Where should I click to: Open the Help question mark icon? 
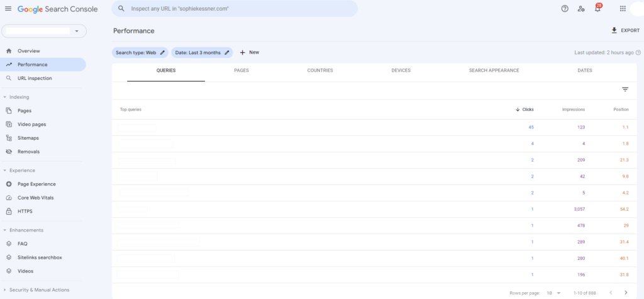[565, 9]
